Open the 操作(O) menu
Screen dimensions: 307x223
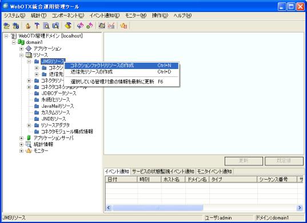click(160, 15)
